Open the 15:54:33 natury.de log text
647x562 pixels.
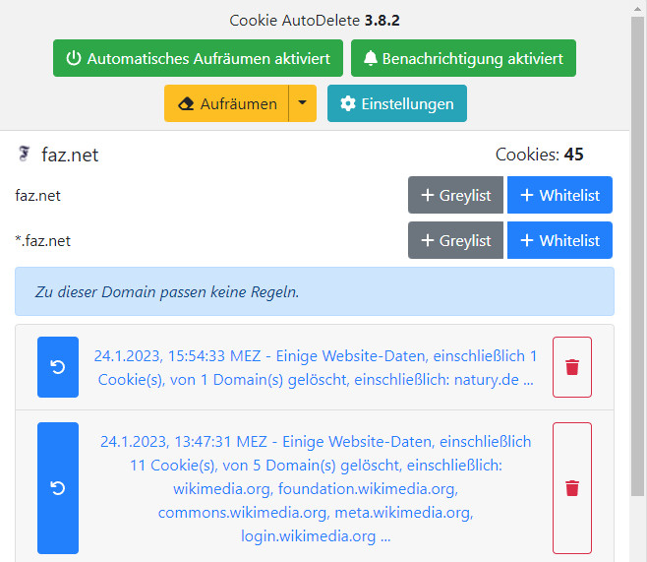(x=315, y=367)
